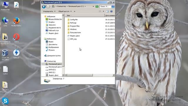Open Mozilla Firefox desktop shortcut
Viewport: 188px width, 106px height.
[16, 22]
